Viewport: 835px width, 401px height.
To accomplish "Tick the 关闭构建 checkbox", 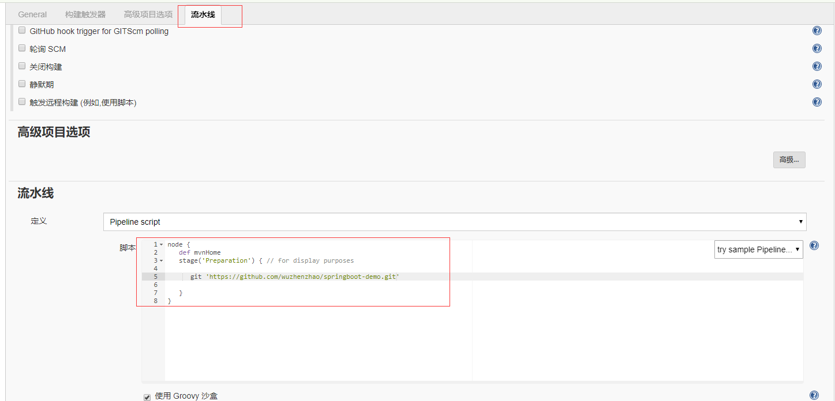I will [22, 66].
